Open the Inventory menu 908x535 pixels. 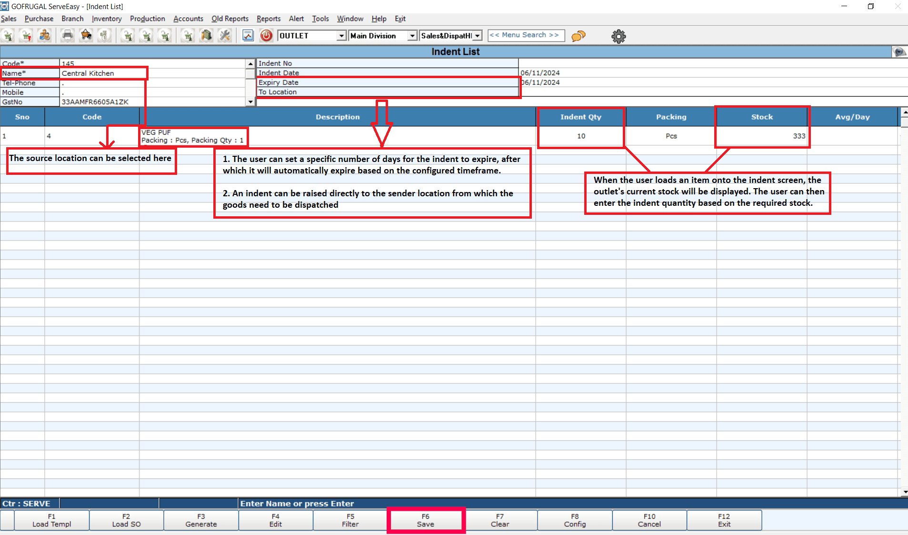click(107, 19)
